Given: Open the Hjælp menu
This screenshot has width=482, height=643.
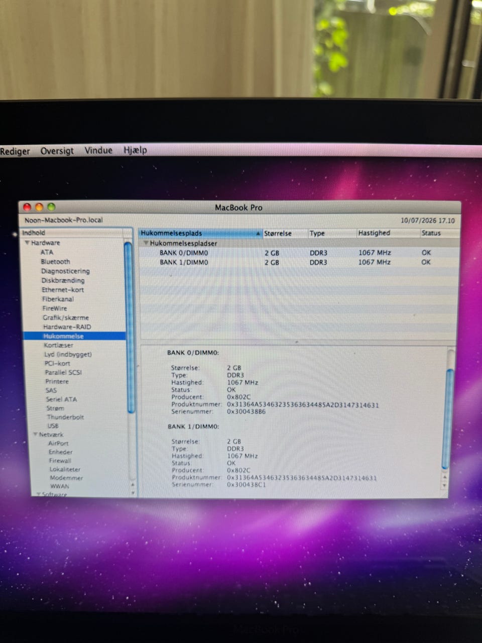Looking at the screenshot, I should point(135,150).
